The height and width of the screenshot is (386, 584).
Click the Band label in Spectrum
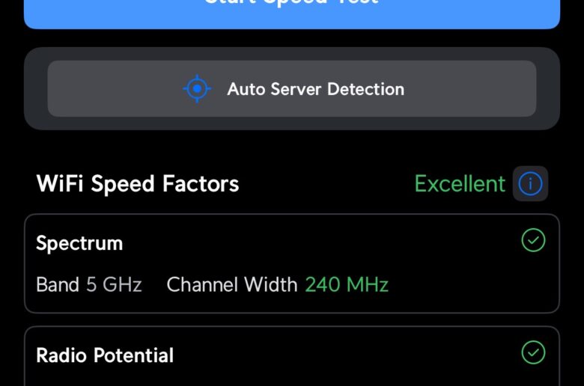click(x=58, y=284)
